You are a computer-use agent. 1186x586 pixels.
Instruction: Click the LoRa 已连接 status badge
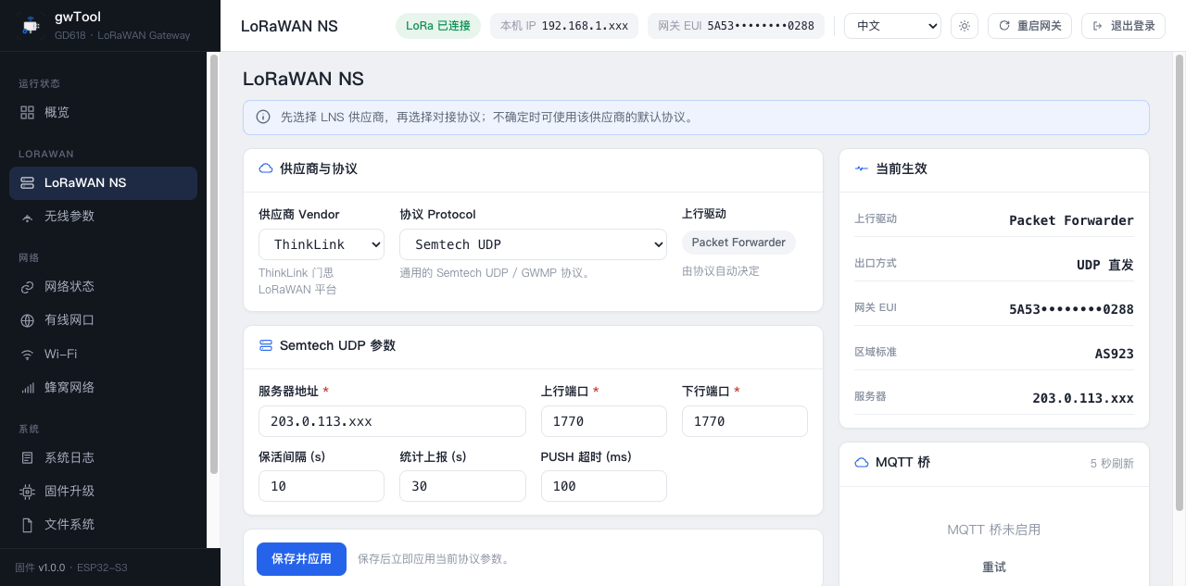[437, 26]
